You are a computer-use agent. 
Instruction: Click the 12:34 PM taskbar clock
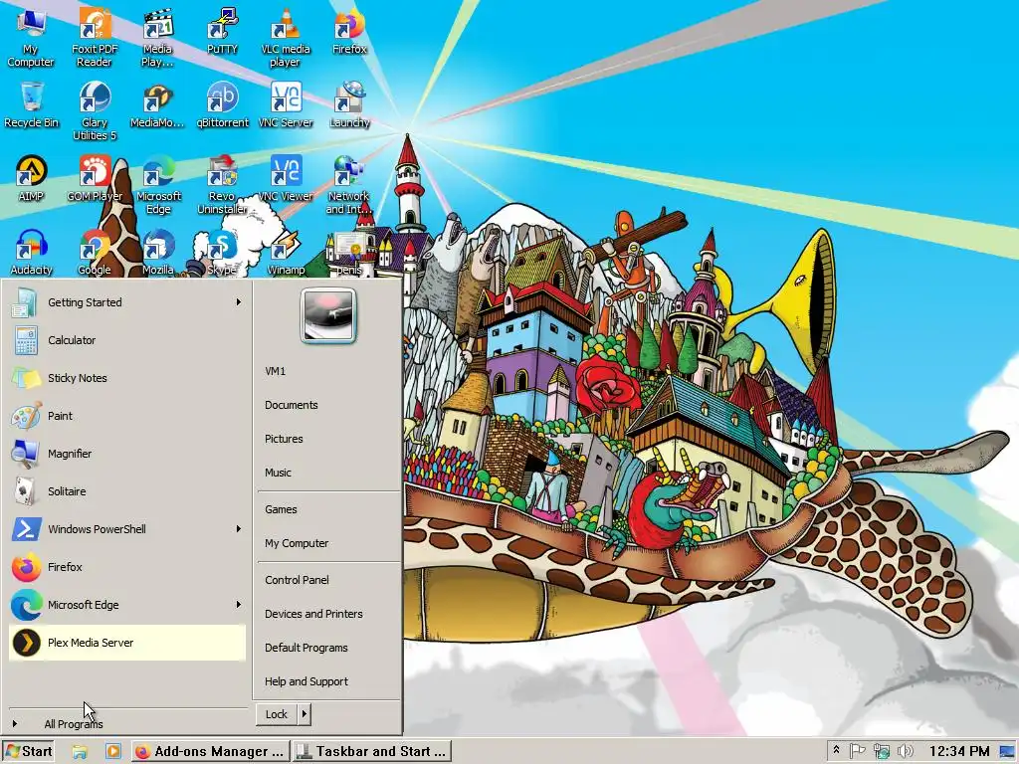coord(958,752)
